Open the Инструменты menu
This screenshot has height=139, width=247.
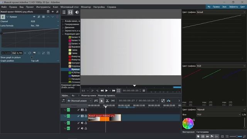43,7
